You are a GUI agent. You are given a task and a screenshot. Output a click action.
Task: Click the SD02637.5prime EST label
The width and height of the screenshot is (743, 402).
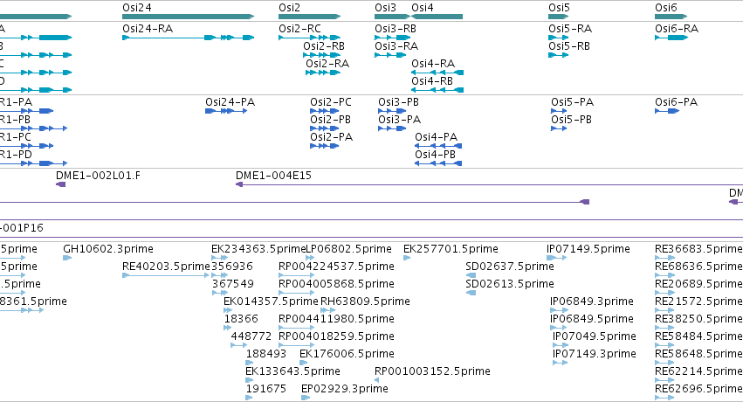click(x=510, y=267)
